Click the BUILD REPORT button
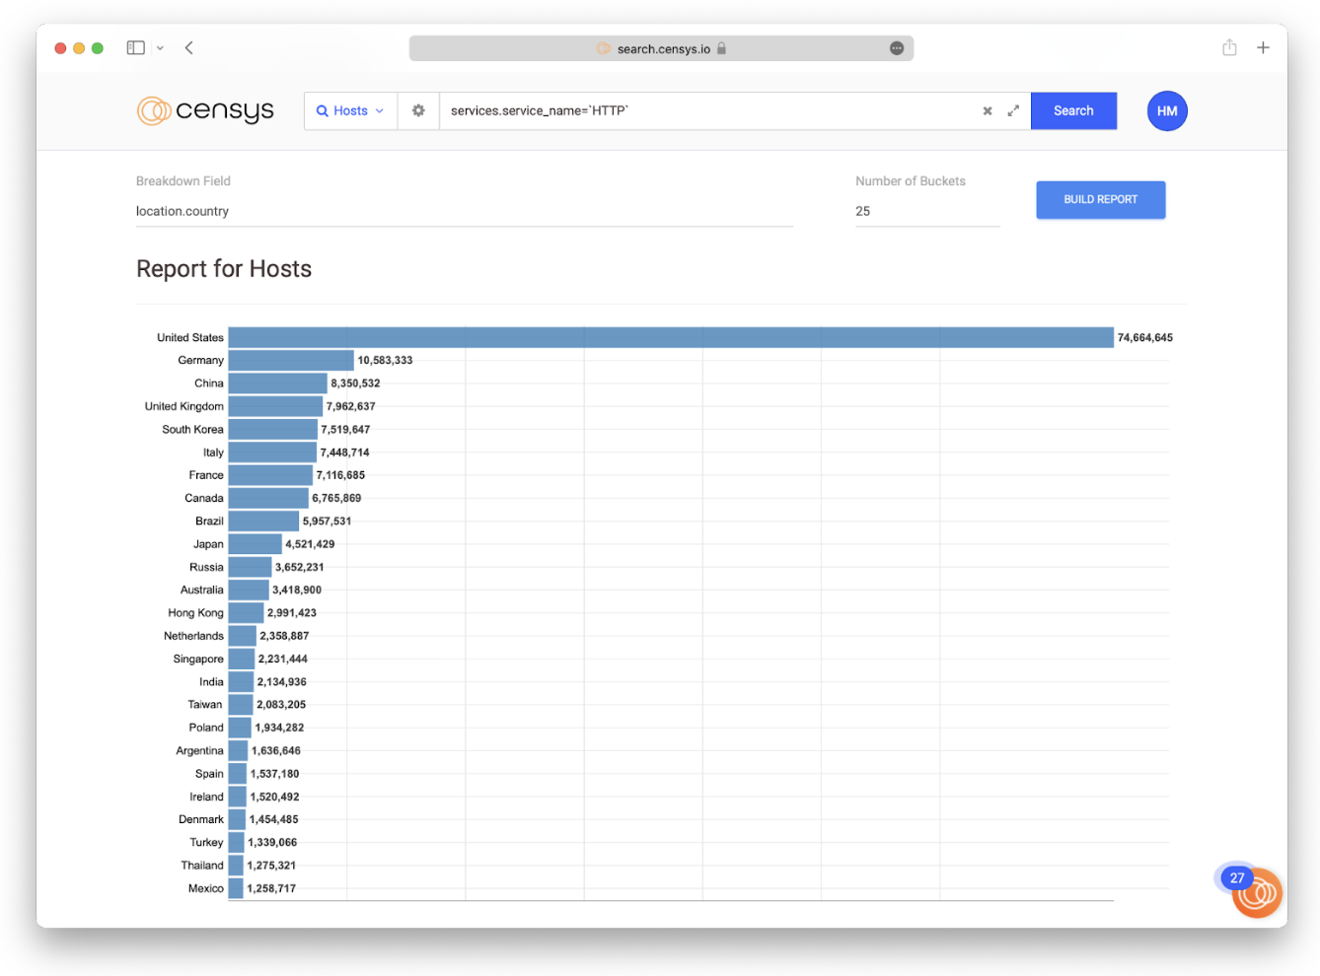This screenshot has width=1320, height=976. click(1100, 199)
